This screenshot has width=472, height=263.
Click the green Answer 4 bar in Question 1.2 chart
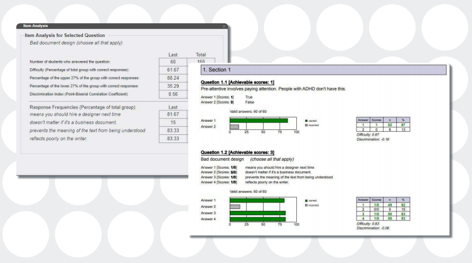coord(258,219)
